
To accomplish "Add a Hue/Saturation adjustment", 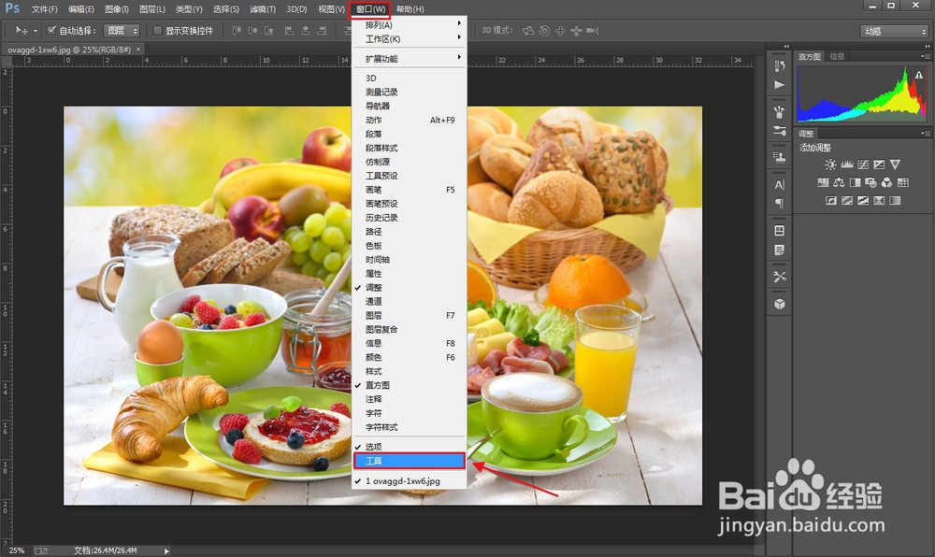I will [823, 182].
